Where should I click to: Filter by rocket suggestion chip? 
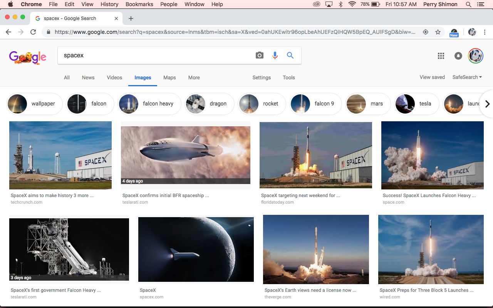pos(262,104)
